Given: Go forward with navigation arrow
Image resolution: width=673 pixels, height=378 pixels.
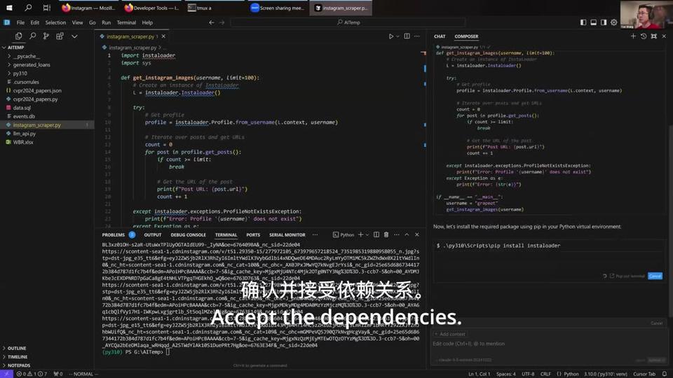Looking at the screenshot, I should click(222, 22).
